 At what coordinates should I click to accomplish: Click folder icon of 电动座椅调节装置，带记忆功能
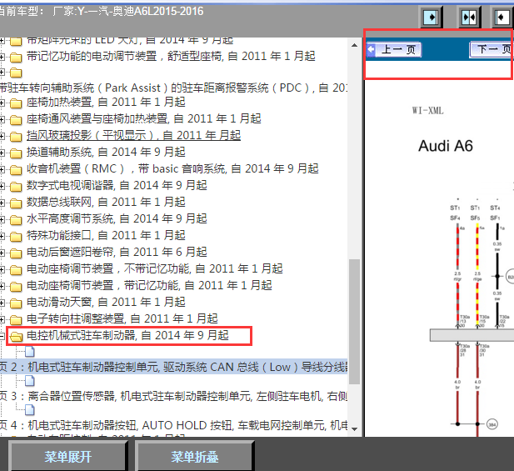click(x=16, y=286)
